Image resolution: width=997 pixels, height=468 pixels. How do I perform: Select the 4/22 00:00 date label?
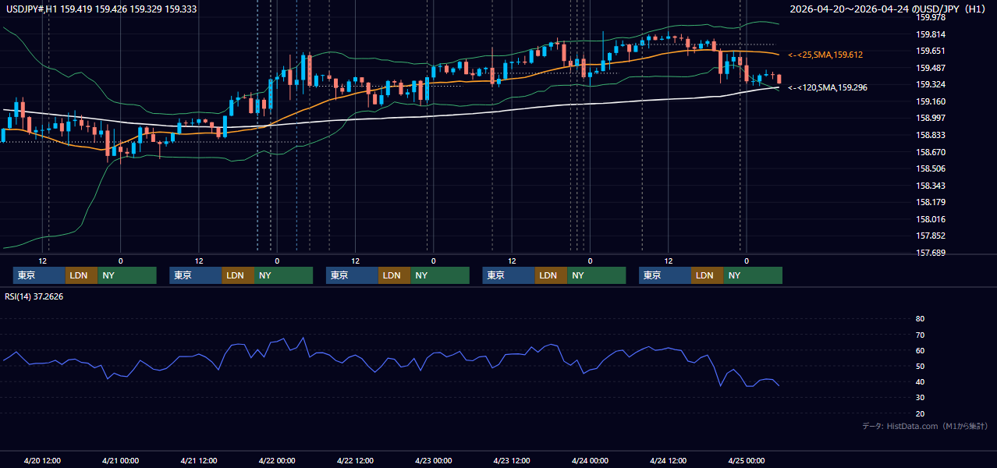[x=277, y=460]
